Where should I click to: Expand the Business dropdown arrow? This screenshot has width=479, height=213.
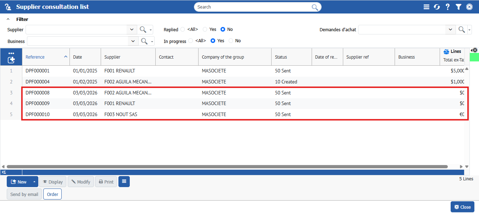point(133,41)
